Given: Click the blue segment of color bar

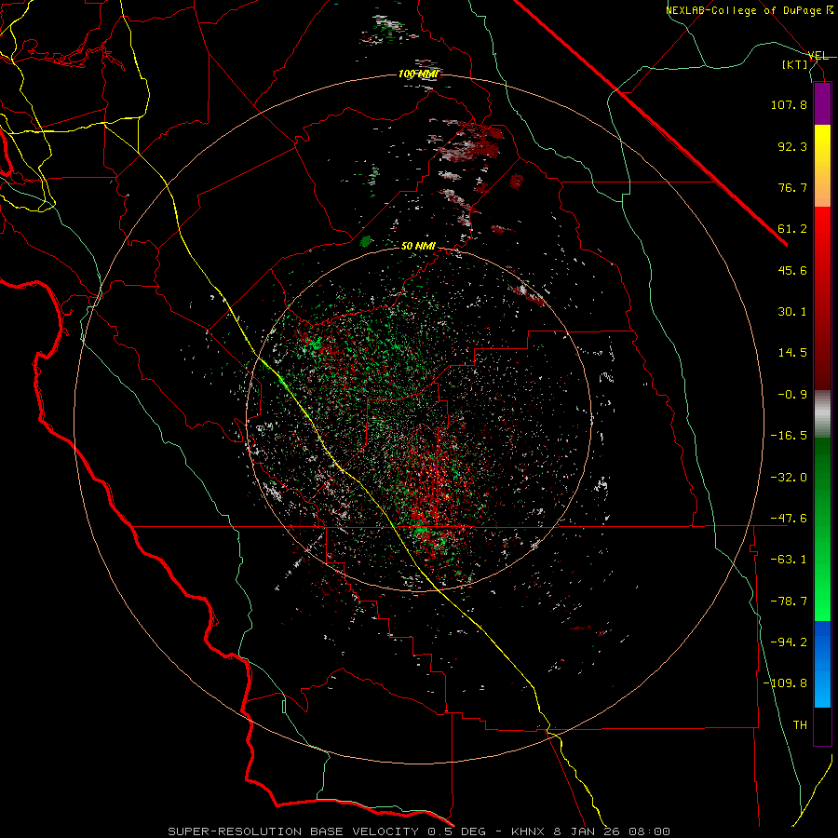Looking at the screenshot, I should tap(822, 664).
